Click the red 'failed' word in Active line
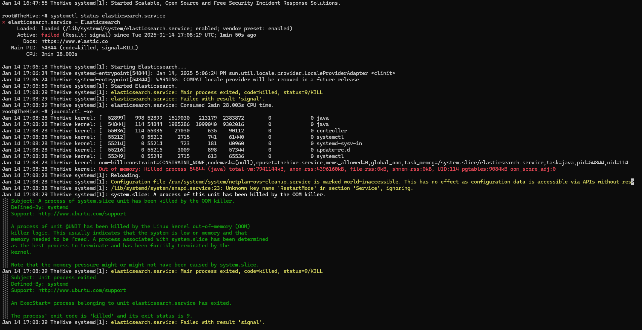 coord(50,35)
